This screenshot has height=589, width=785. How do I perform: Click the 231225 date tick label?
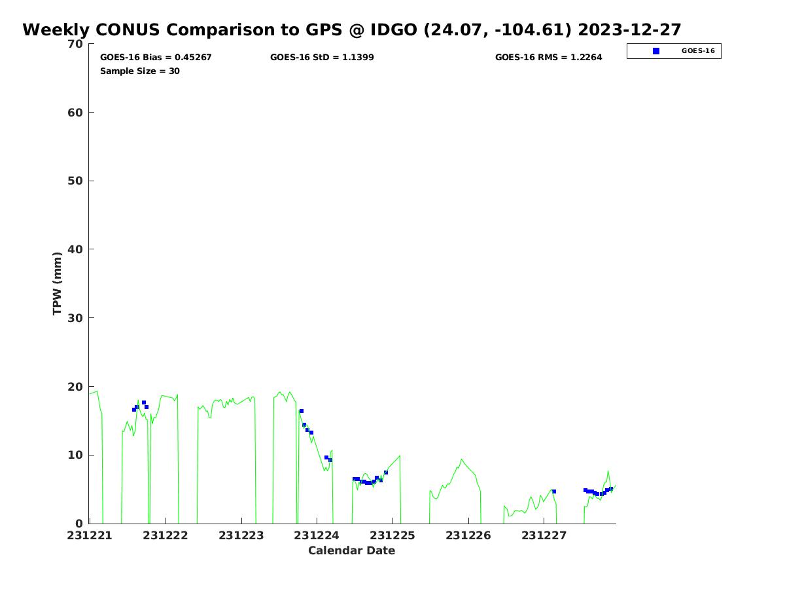392,535
